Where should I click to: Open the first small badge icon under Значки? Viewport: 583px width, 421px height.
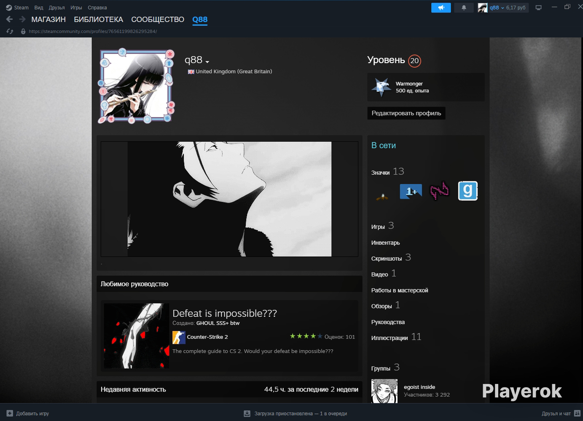click(382, 196)
